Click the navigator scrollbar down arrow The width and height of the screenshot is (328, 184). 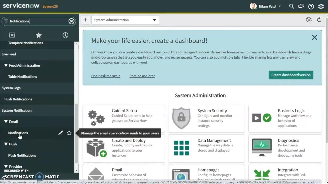click(x=76, y=170)
